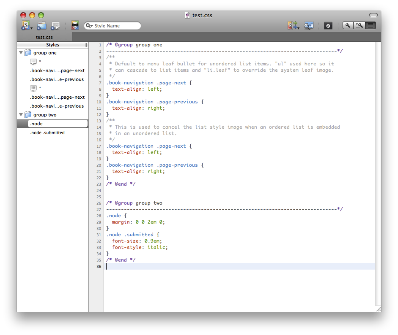Switch to combined source and wrench view
The height and width of the screenshot is (335, 398).
pyautogui.click(x=359, y=26)
